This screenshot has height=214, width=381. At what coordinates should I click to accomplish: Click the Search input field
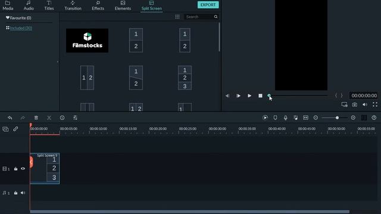[x=199, y=17]
